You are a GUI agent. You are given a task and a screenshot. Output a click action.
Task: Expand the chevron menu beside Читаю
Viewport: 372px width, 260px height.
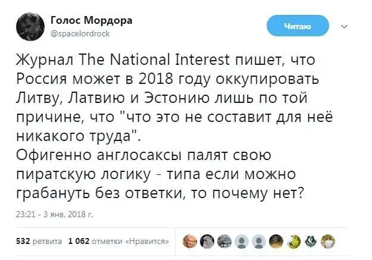[345, 26]
